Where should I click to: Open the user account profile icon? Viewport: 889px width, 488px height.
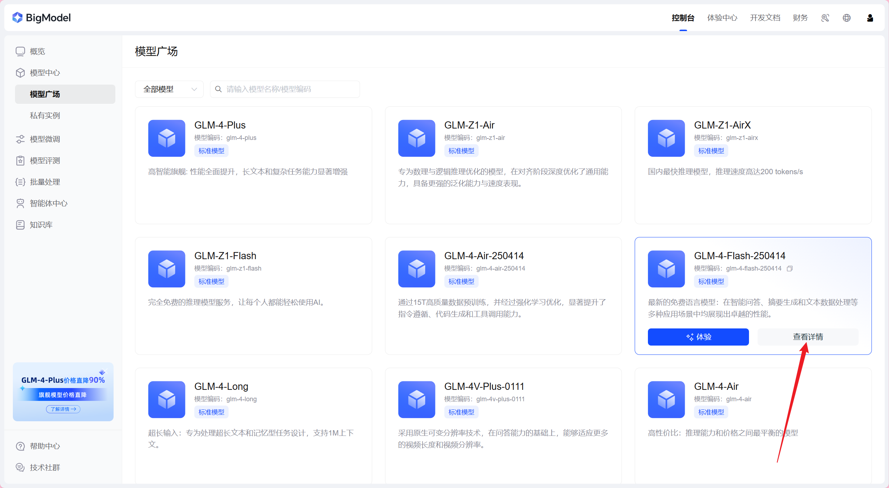coord(870,18)
